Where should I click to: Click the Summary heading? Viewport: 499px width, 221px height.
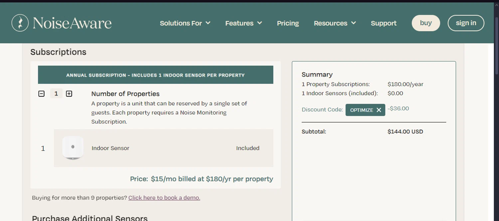317,75
